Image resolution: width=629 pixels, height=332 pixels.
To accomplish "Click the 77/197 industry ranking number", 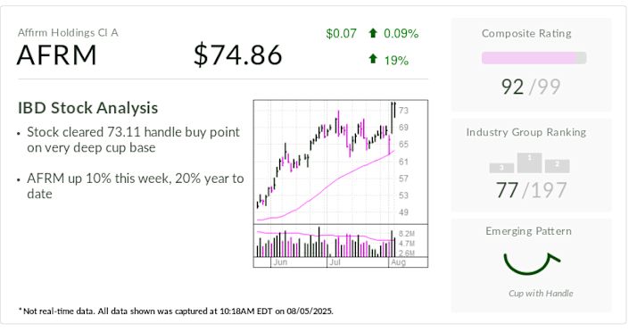I will pos(531,190).
